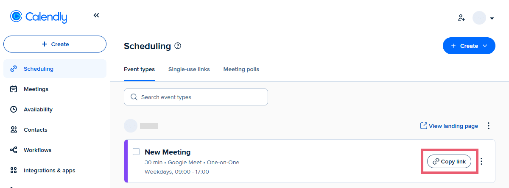Switch to the Meeting polls tab
The width and height of the screenshot is (509, 188).
[x=241, y=69]
